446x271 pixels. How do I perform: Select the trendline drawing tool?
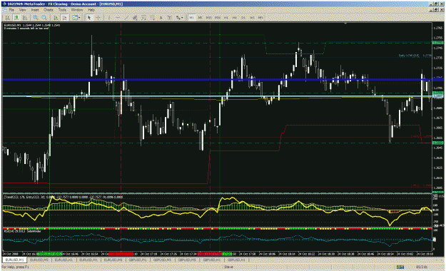126,18
